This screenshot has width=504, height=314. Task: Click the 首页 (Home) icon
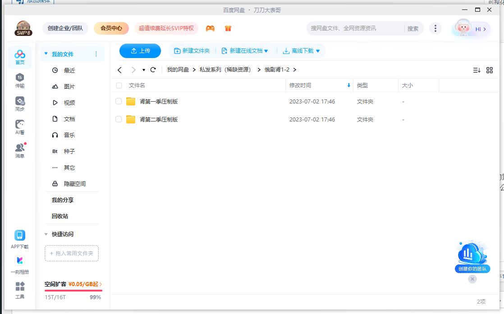click(x=19, y=55)
